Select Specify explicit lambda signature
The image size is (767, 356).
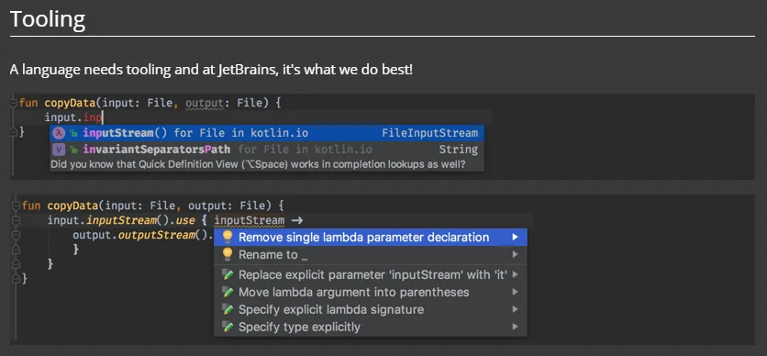[371, 309]
